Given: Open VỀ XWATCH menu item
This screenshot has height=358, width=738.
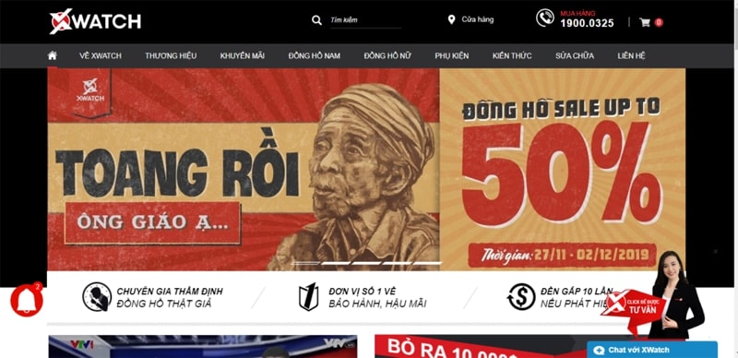Looking at the screenshot, I should [x=101, y=55].
